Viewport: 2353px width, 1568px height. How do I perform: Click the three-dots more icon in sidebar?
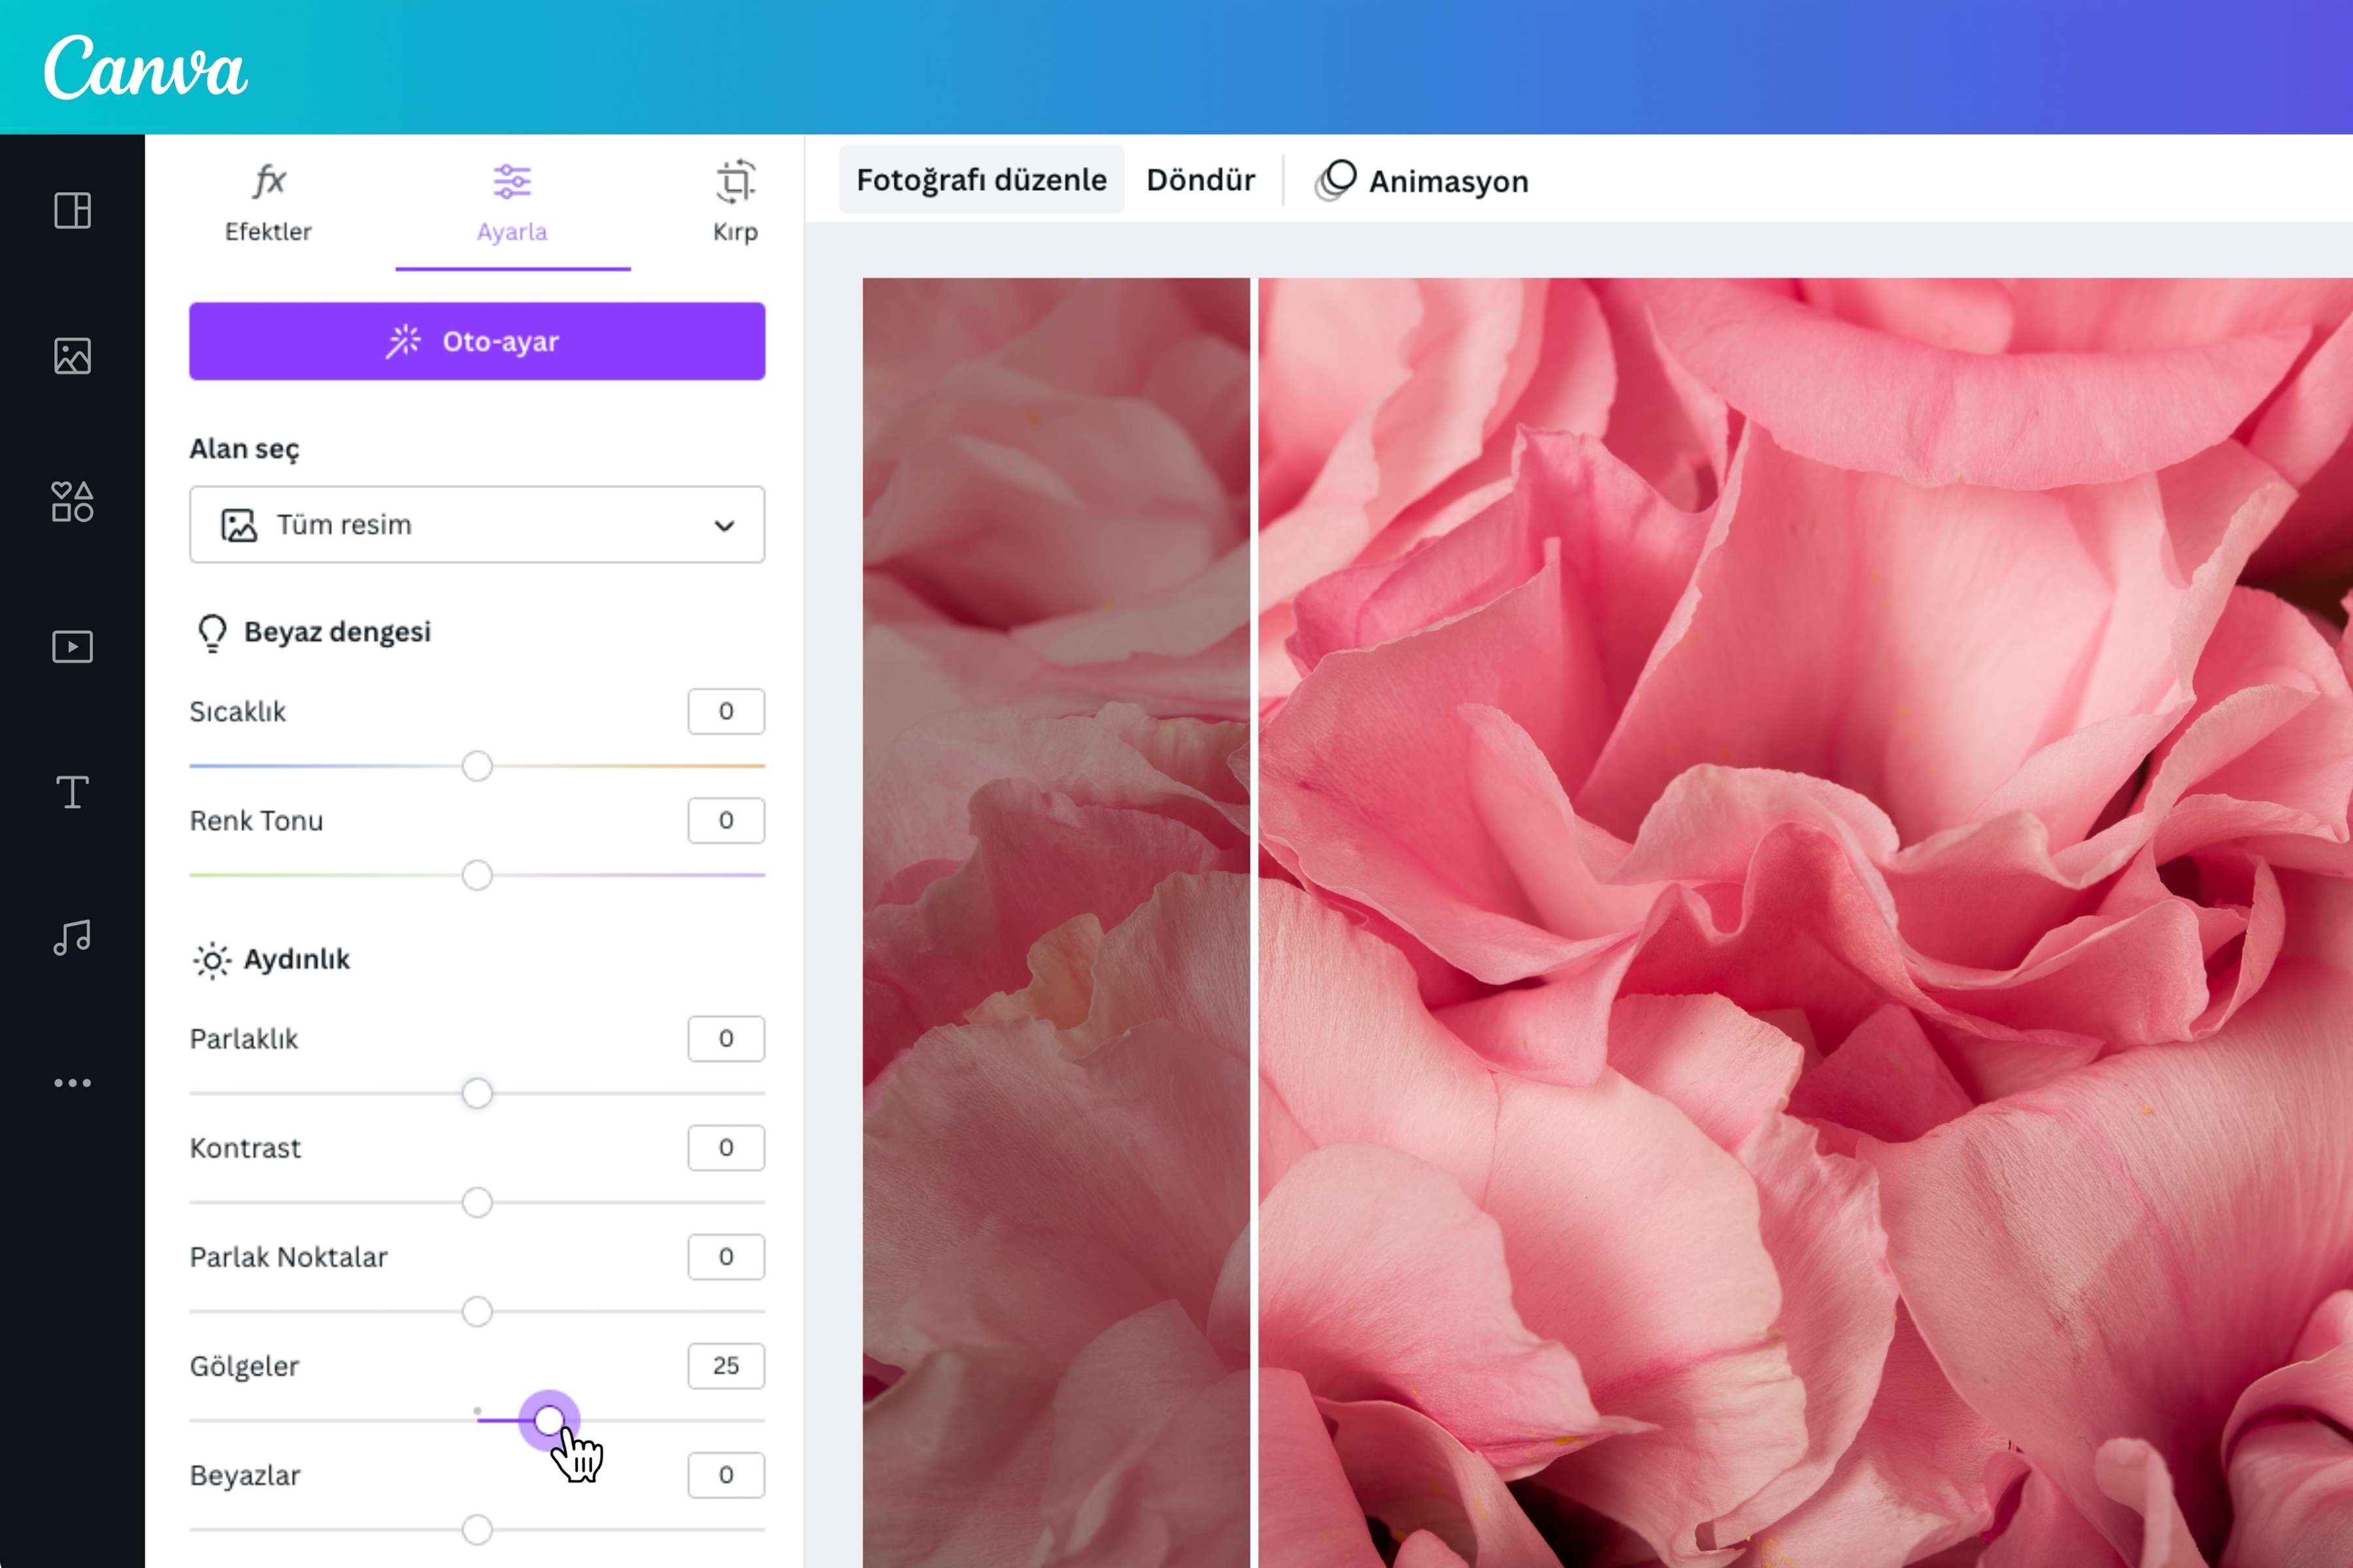(x=72, y=1083)
